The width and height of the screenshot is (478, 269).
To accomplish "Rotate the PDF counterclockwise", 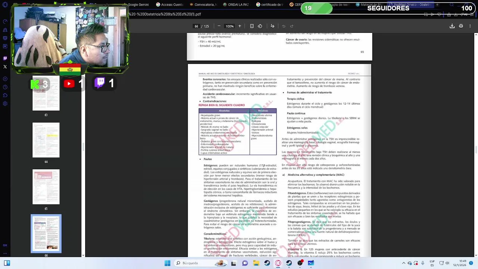I will (260, 26).
